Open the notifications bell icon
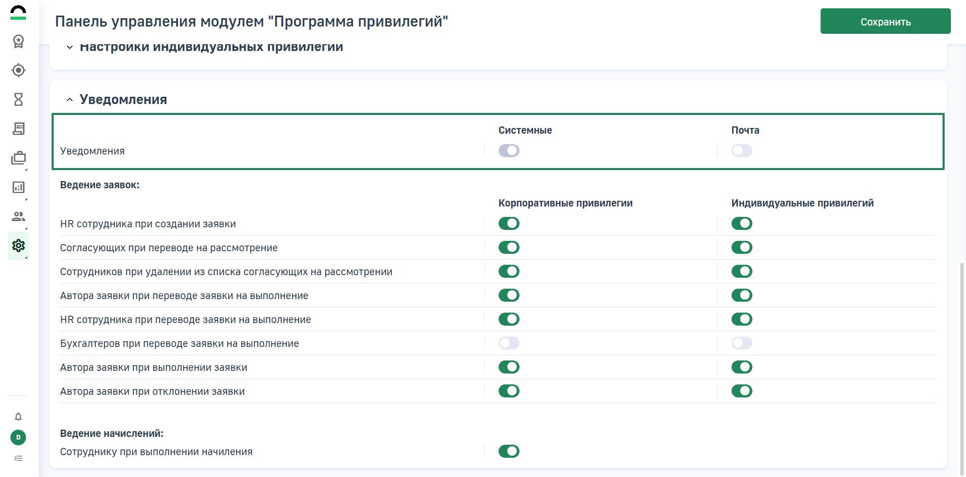Viewport: 966px width, 477px height. point(18,417)
